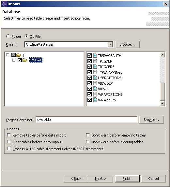This screenshot has height=187, width=170.
Task: Uncheck the TRIGDEP checkbox
Action: [89, 61]
